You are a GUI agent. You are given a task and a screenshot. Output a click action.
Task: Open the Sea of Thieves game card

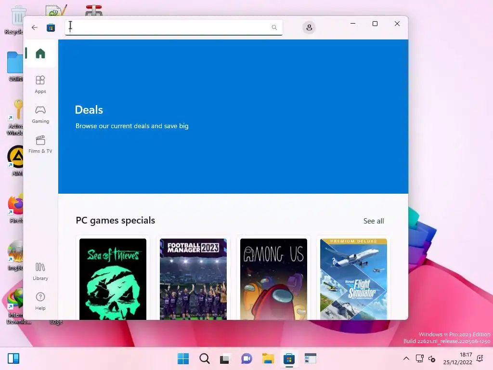click(x=113, y=278)
